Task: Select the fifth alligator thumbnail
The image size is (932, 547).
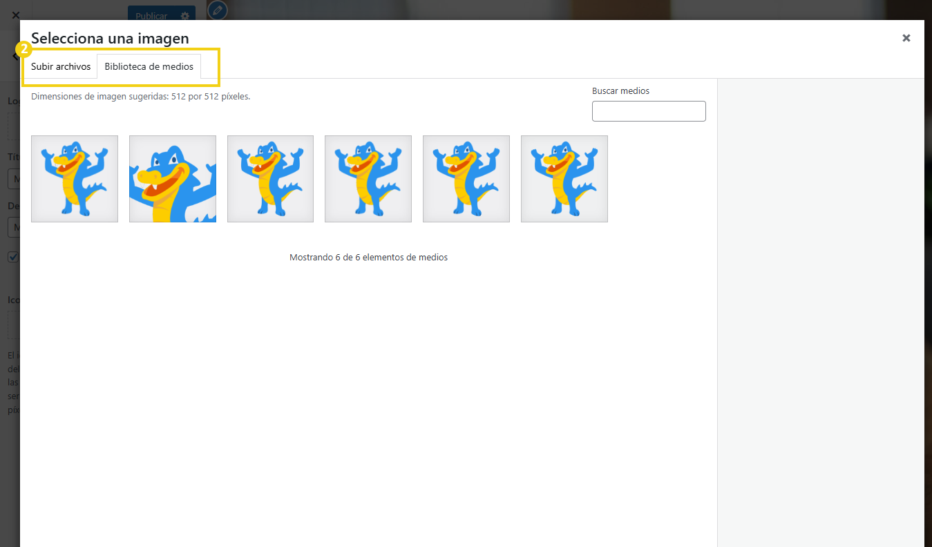Action: 466,178
